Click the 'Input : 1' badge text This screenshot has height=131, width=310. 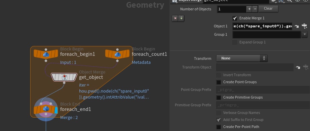(68, 62)
